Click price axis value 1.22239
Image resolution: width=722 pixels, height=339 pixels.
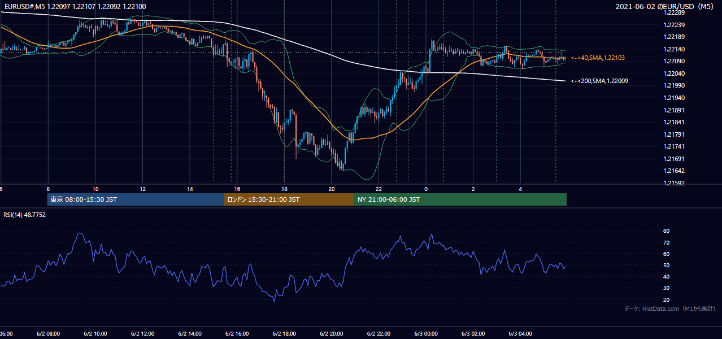675,25
